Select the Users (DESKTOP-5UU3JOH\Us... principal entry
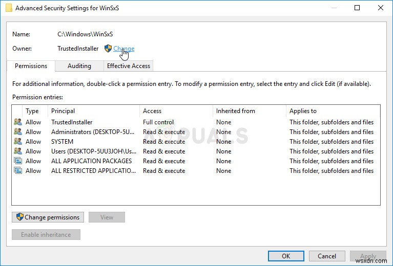Image resolution: width=393 pixels, height=266 pixels. (94, 151)
